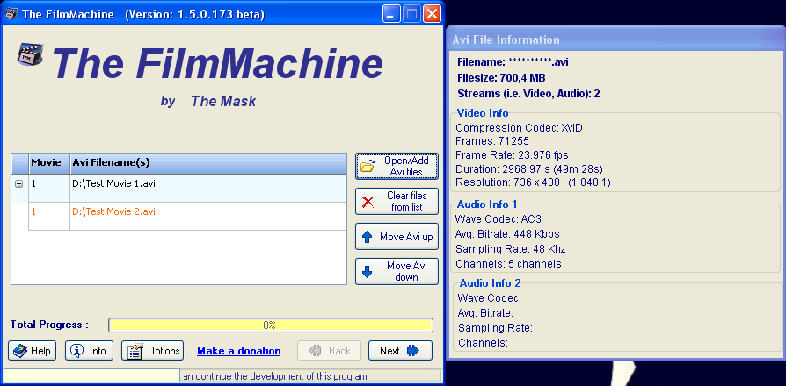Image resolution: width=786 pixels, height=386 pixels.
Task: Click the Sampling Rate: 48 Khz text
Action: click(510, 248)
